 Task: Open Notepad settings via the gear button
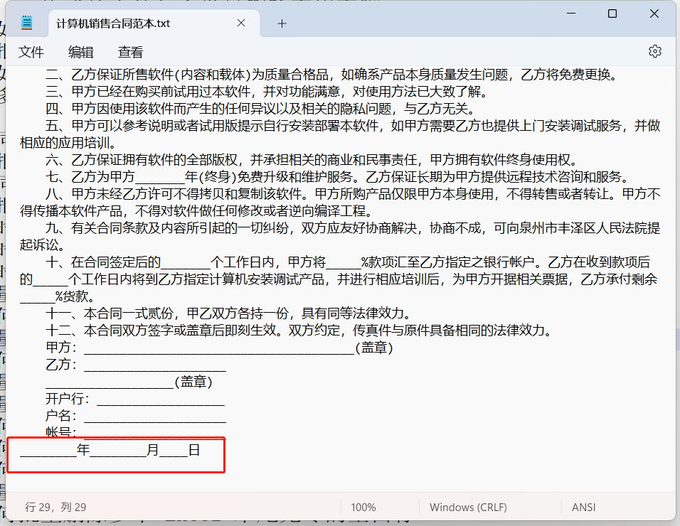click(x=654, y=51)
